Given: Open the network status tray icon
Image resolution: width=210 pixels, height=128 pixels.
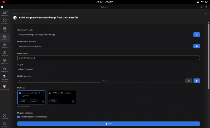Looking at the screenshot, I should [x=198, y=2].
